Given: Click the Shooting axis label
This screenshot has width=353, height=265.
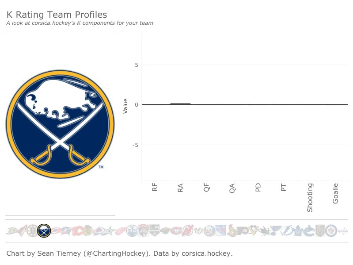Looking at the screenshot, I should 310,198.
